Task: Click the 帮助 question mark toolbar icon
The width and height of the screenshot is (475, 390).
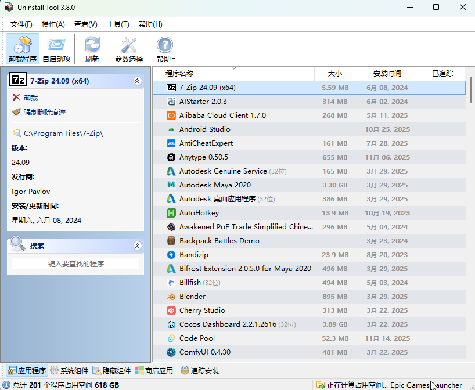Action: (x=164, y=45)
